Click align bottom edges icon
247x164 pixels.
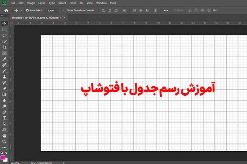[147, 10]
